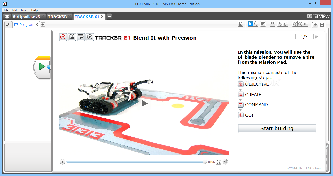333x176 pixels.
Task: Click the 1/3 page indicator field
Action: pyautogui.click(x=304, y=37)
